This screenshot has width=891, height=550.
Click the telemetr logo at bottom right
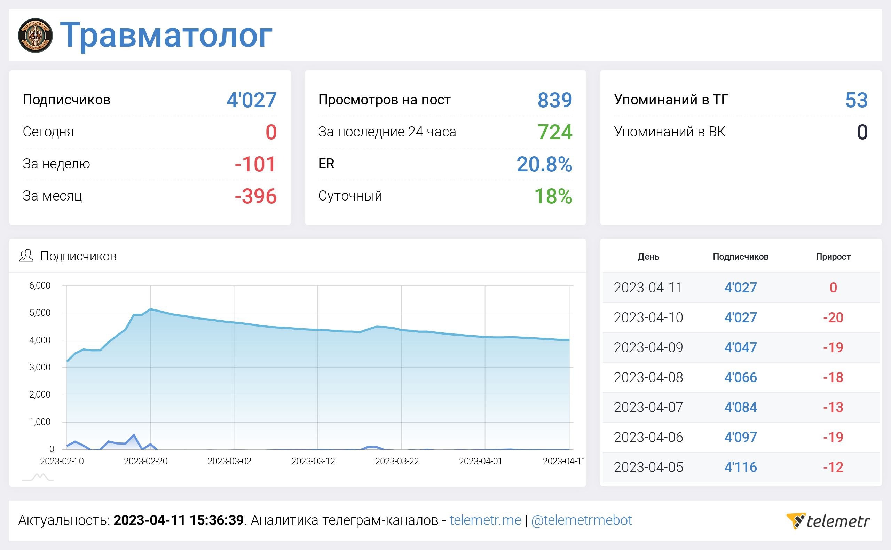tap(828, 520)
